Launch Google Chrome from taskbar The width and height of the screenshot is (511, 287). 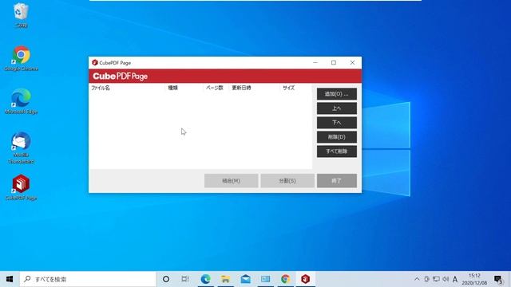[286, 279]
